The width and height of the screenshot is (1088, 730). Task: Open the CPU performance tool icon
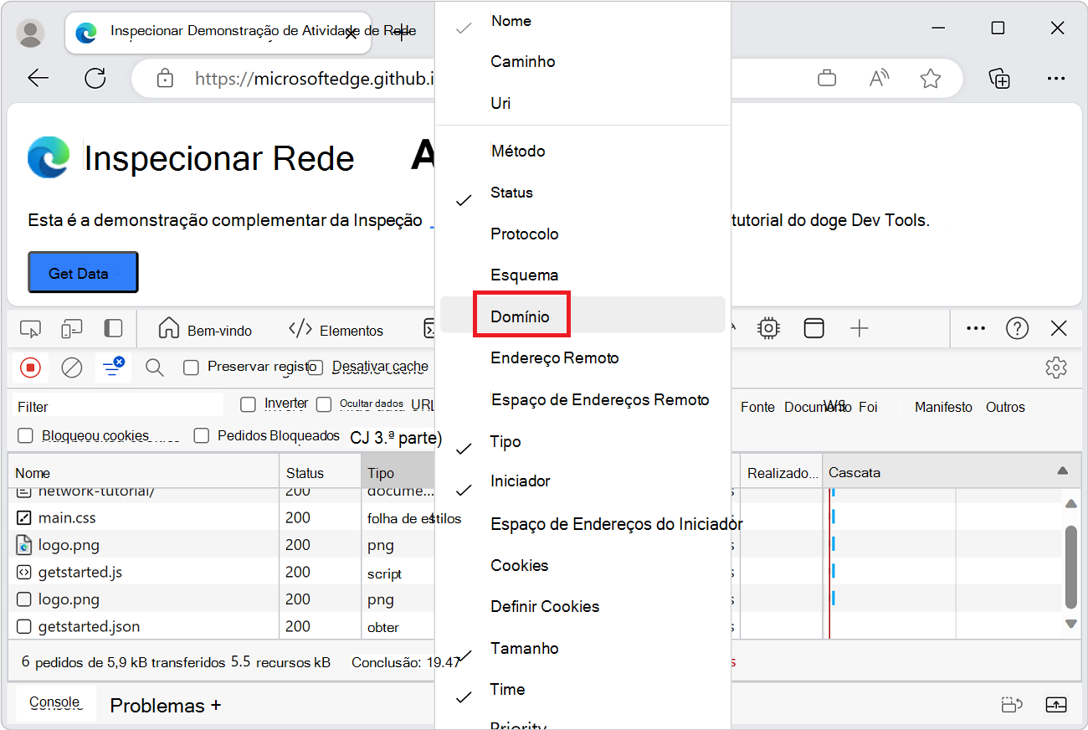[x=767, y=329]
